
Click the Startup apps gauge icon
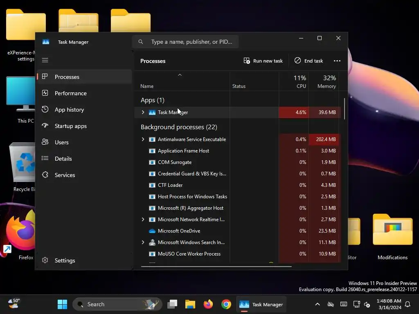(45, 126)
